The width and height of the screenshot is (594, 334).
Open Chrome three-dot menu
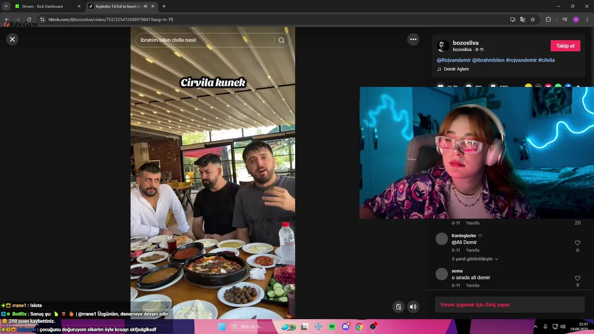pos(587,19)
